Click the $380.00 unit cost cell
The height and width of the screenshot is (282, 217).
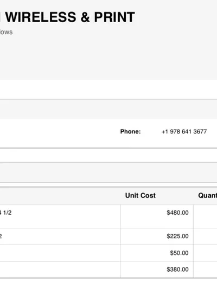pyautogui.click(x=157, y=270)
